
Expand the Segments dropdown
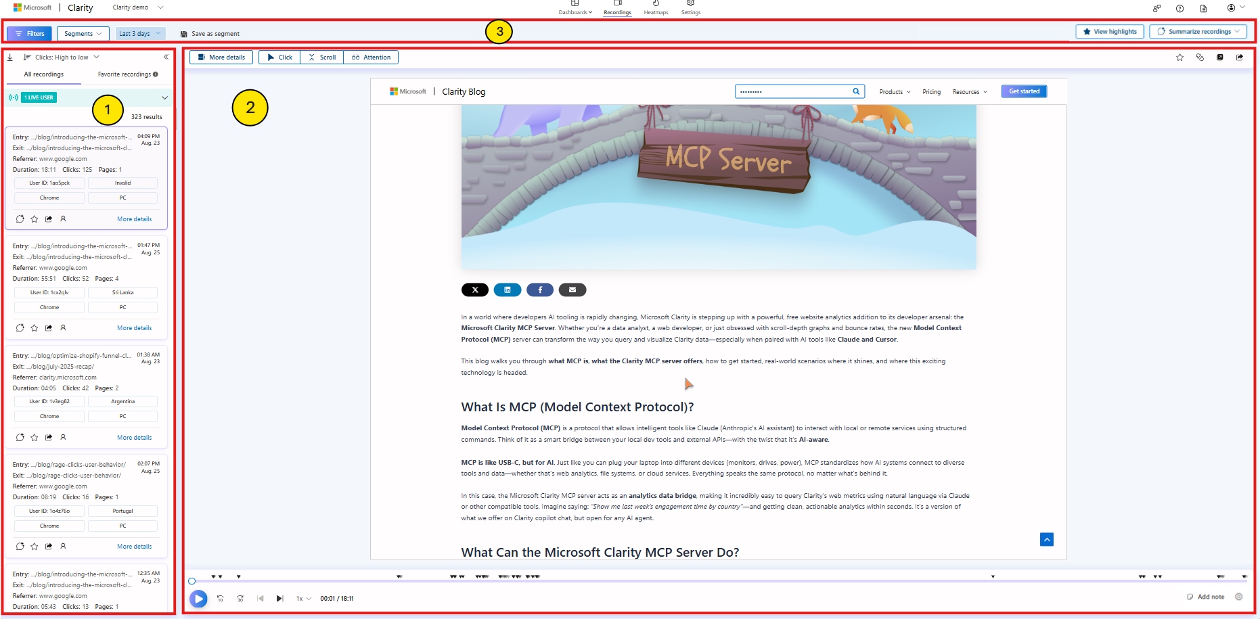tap(83, 33)
